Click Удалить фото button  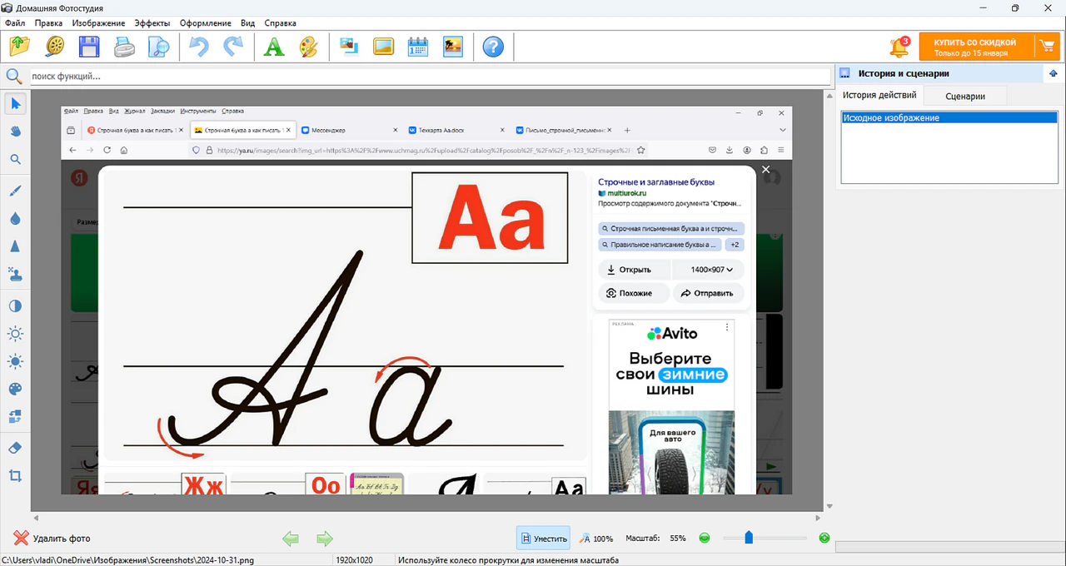(52, 539)
